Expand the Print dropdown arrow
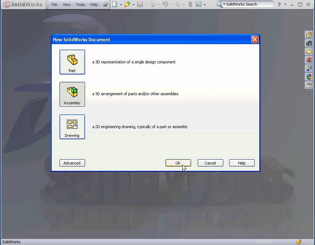 159,5
